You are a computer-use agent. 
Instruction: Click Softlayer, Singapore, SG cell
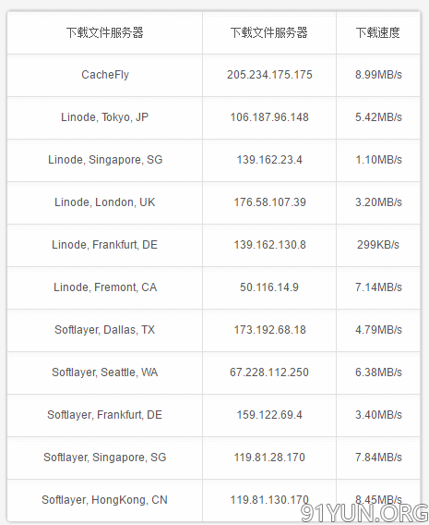105,458
